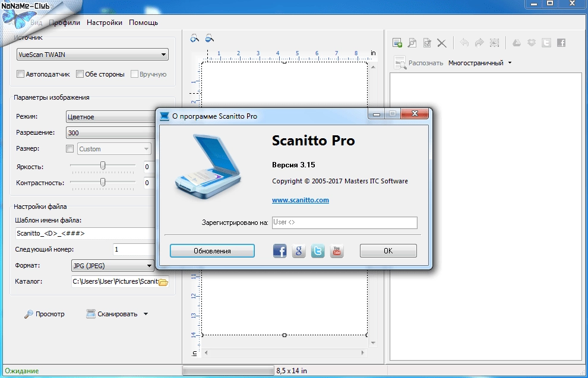Expand the Сканировать dropdown arrow
The height and width of the screenshot is (378, 588).
click(146, 314)
